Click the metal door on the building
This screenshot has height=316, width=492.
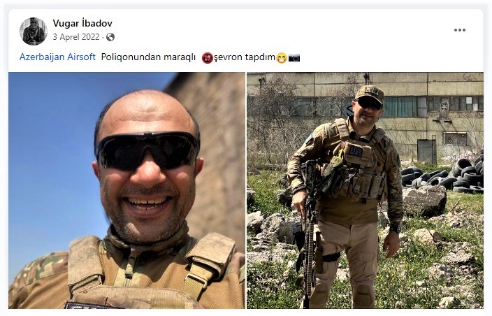[x=427, y=152]
